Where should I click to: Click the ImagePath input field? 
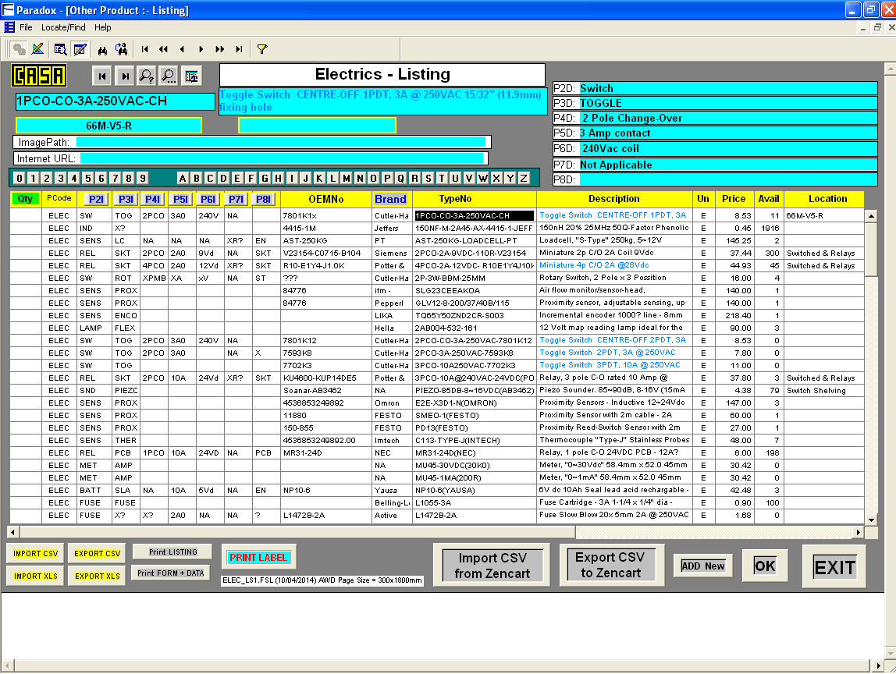pos(280,142)
